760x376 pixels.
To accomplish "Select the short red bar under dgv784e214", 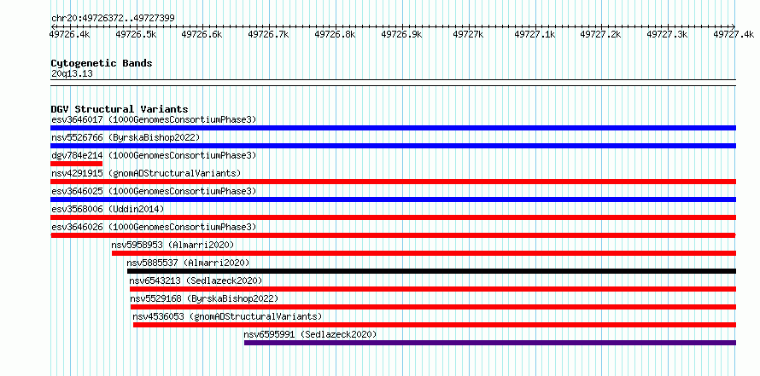I will click(x=77, y=164).
